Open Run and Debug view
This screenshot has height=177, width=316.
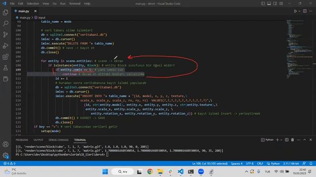pyautogui.click(x=5, y=46)
